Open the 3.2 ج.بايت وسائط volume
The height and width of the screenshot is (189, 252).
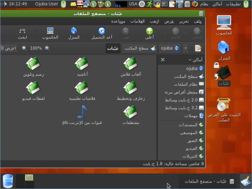click(181, 108)
